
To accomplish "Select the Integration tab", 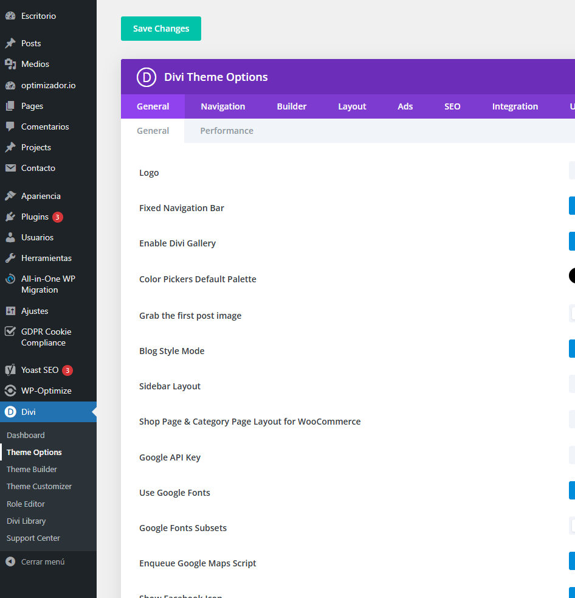I will click(x=515, y=106).
